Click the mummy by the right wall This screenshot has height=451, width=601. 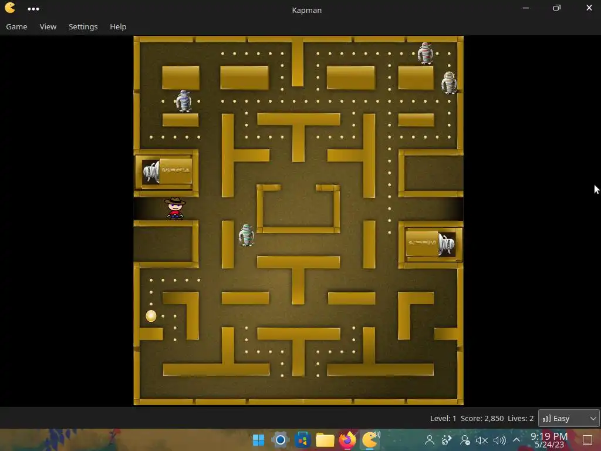coord(449,82)
